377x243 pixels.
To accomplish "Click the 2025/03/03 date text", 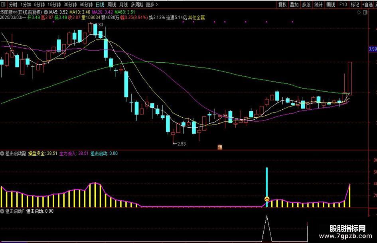I will pos(11,17).
